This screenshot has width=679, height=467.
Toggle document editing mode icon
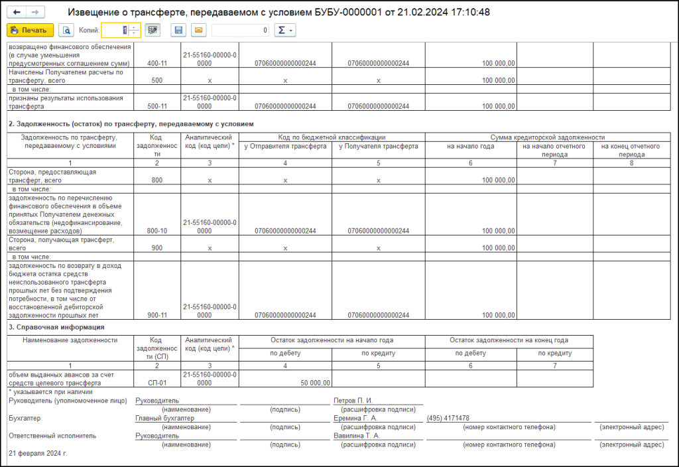click(x=153, y=30)
